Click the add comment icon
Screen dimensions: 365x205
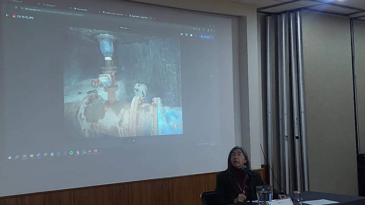[186, 35]
